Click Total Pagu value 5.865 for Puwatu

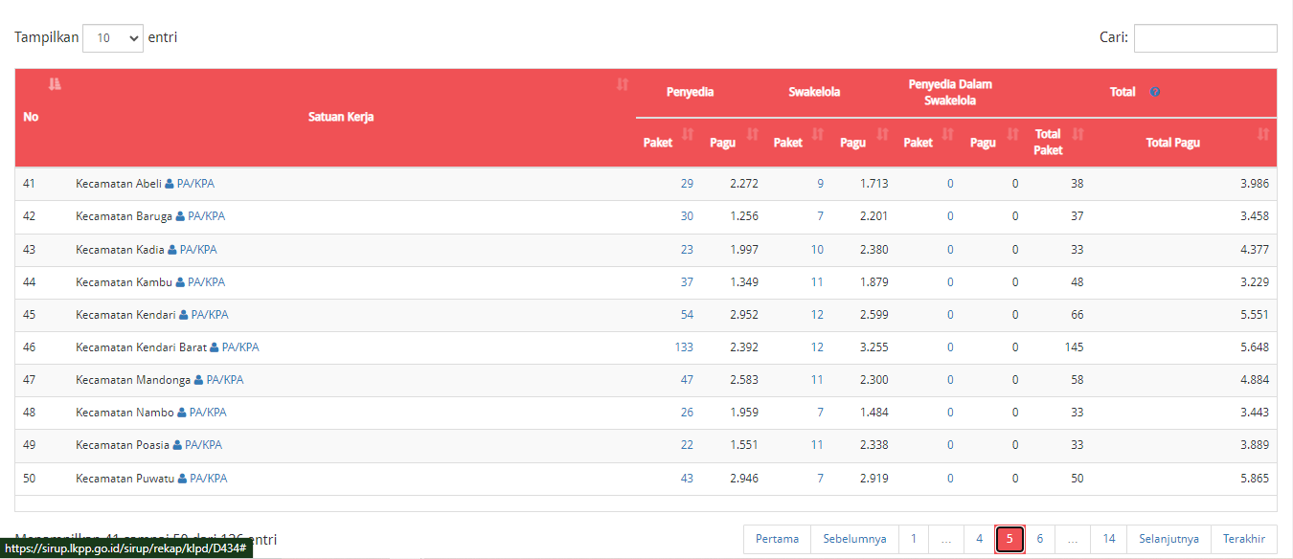[1255, 479]
